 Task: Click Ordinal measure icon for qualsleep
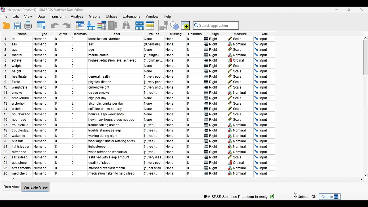click(230, 163)
